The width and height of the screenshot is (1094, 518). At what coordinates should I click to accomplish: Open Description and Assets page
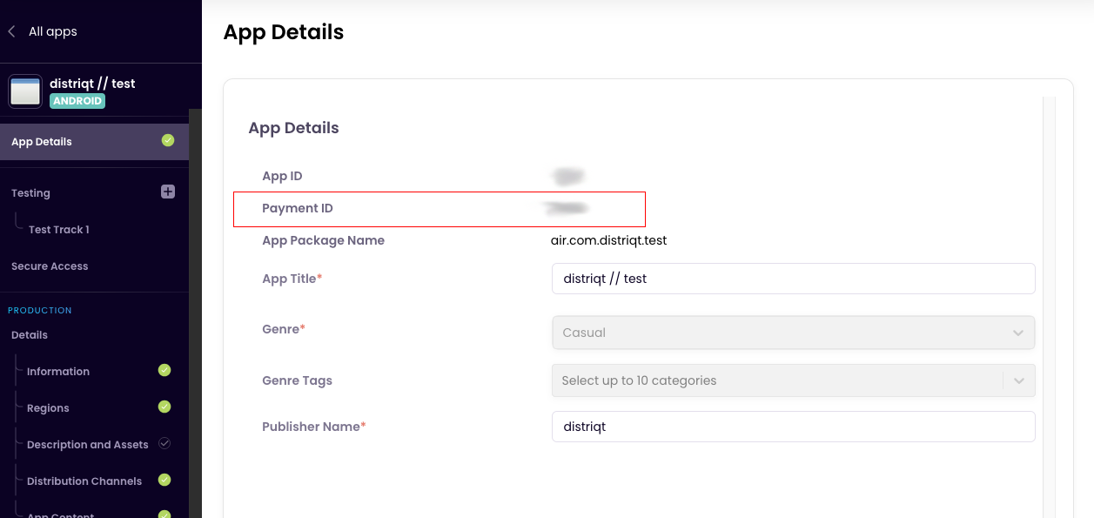click(87, 445)
